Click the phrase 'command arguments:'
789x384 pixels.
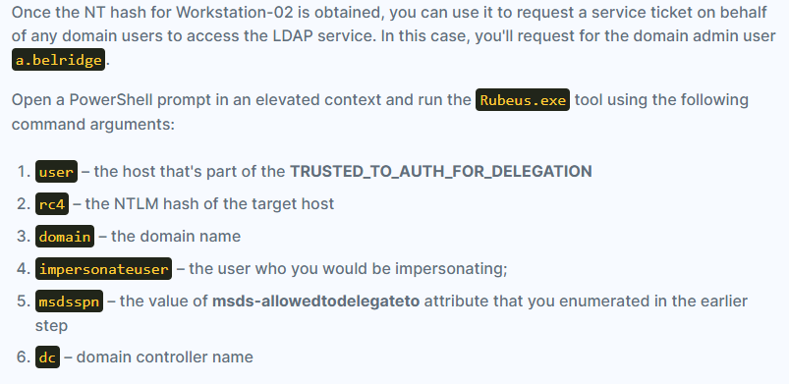coord(92,125)
